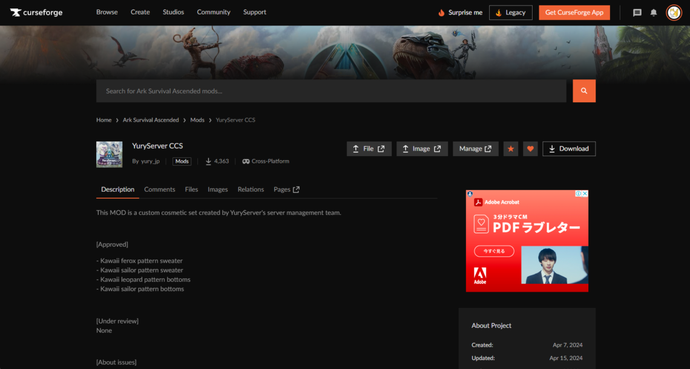The height and width of the screenshot is (369, 690).
Task: Toggle the star favorite for this mod
Action: point(510,149)
